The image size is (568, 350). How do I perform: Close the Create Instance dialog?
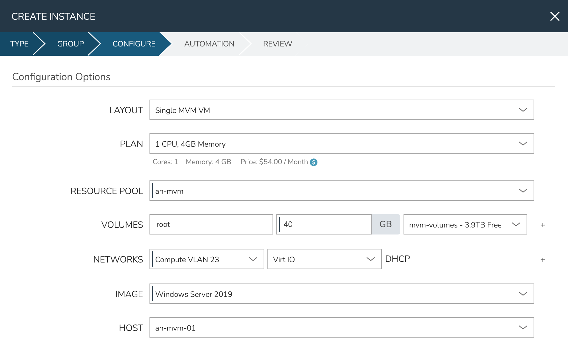tap(555, 16)
